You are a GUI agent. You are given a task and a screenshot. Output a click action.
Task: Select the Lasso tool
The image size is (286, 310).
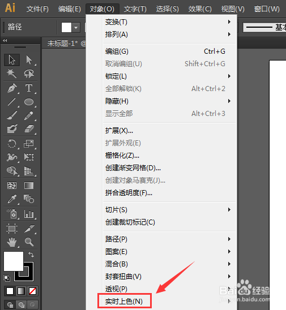click(x=29, y=74)
